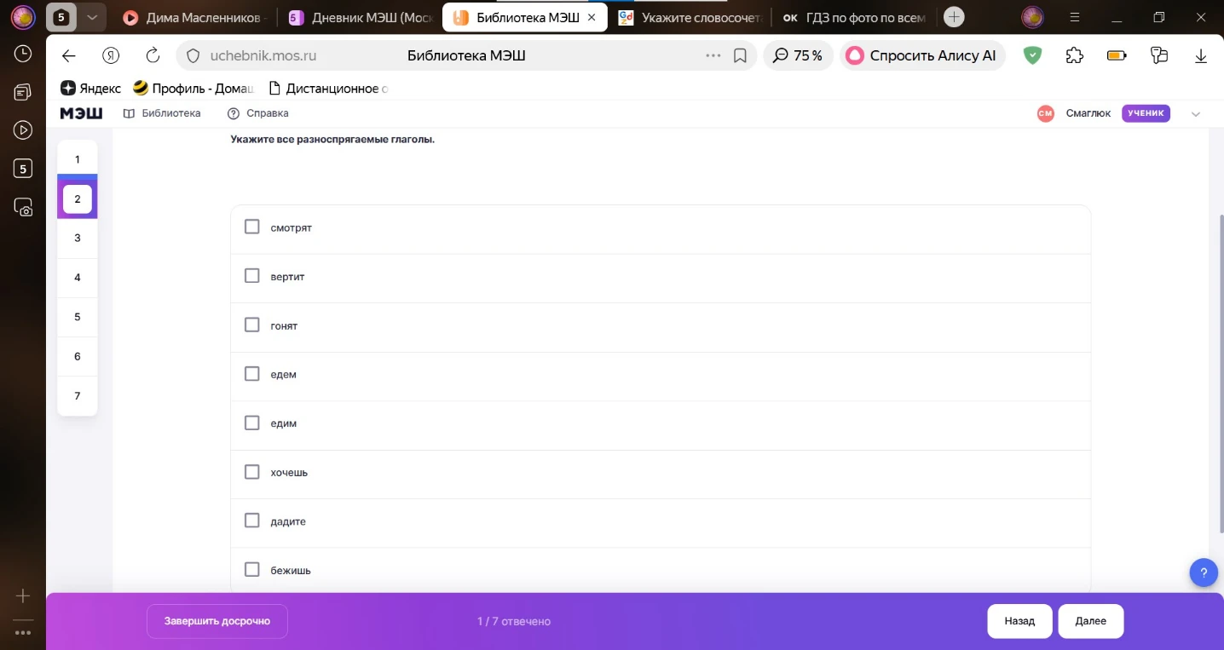Tick the хочешь checkbox
Screen dimensions: 1224x650
[251, 472]
